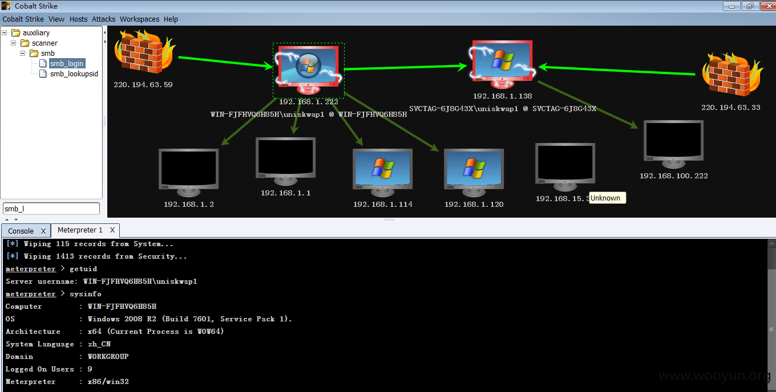Collapse the scanner tree node
The width and height of the screenshot is (776, 392).
(x=14, y=43)
